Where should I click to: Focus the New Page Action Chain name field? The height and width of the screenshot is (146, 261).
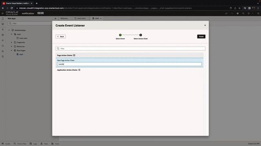tap(129, 64)
